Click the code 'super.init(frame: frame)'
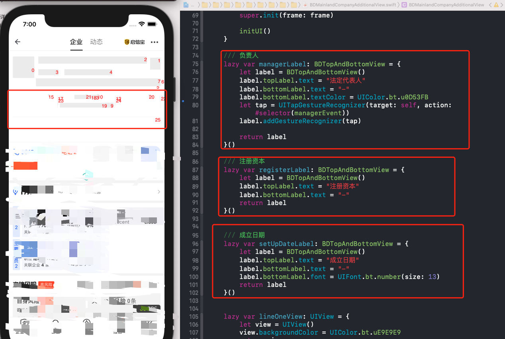The width and height of the screenshot is (505, 339). 286,15
